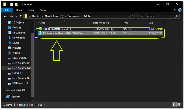Refresh the Adobe folder view
Viewport: 185px width, 110px height.
133,16
